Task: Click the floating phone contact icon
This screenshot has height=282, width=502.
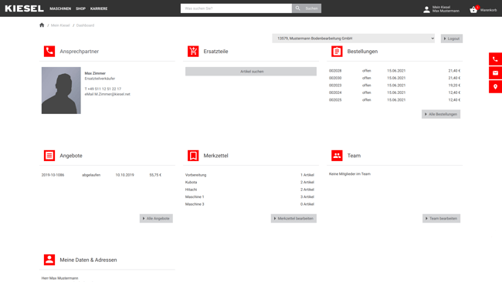Action: tap(495, 59)
